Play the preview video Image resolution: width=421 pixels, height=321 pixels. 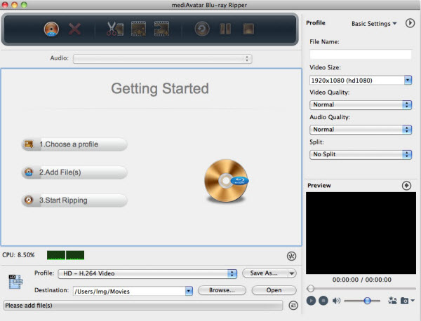tap(311, 301)
